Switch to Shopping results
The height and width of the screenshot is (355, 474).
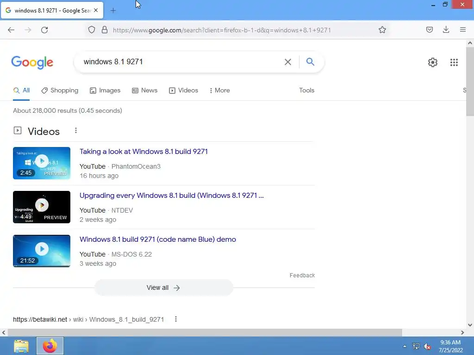(60, 90)
